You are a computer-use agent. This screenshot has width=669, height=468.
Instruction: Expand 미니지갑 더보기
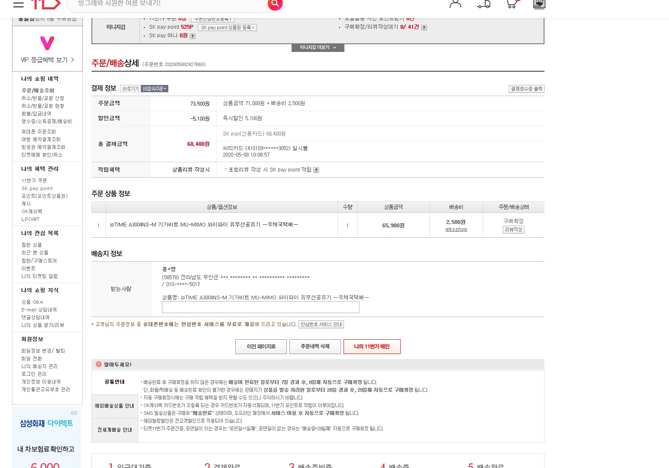tap(318, 48)
